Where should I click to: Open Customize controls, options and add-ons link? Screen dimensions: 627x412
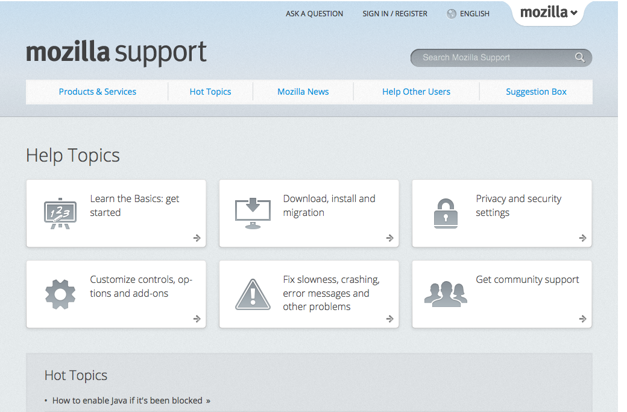point(141,287)
